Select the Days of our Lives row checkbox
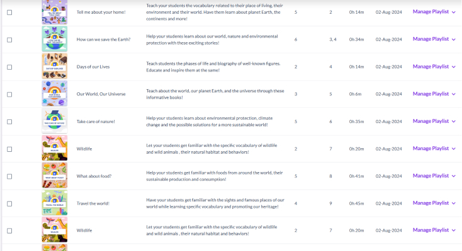Viewport: 462px width, 251px height. pos(9,67)
